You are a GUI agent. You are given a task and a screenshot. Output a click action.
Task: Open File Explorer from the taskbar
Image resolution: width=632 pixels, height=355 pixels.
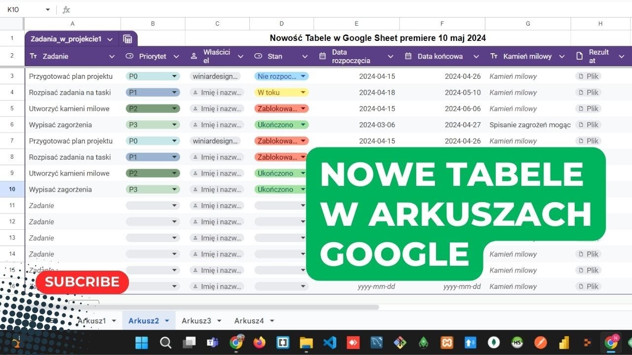[306, 342]
